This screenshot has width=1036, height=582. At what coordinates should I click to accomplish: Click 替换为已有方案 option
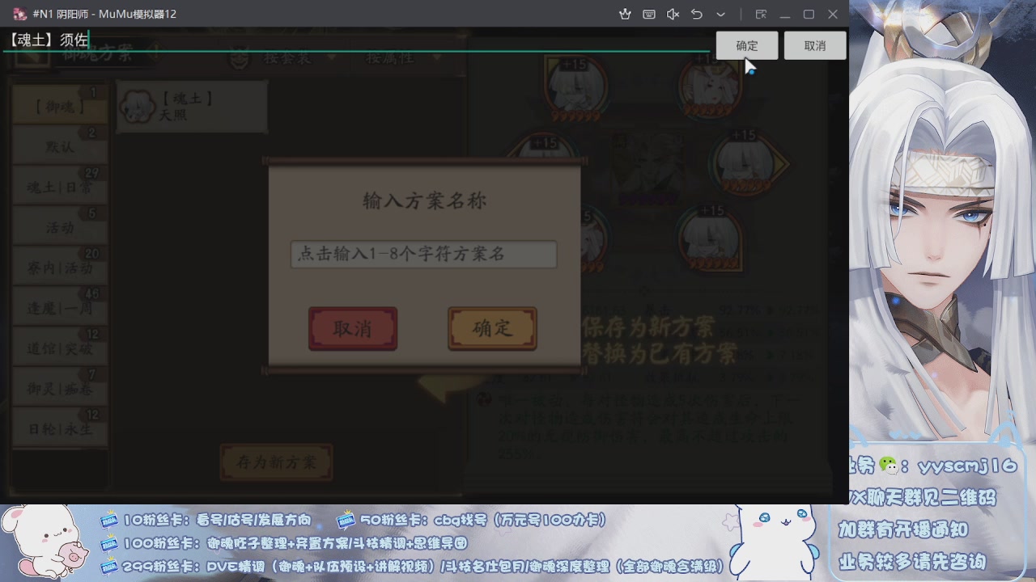(659, 353)
